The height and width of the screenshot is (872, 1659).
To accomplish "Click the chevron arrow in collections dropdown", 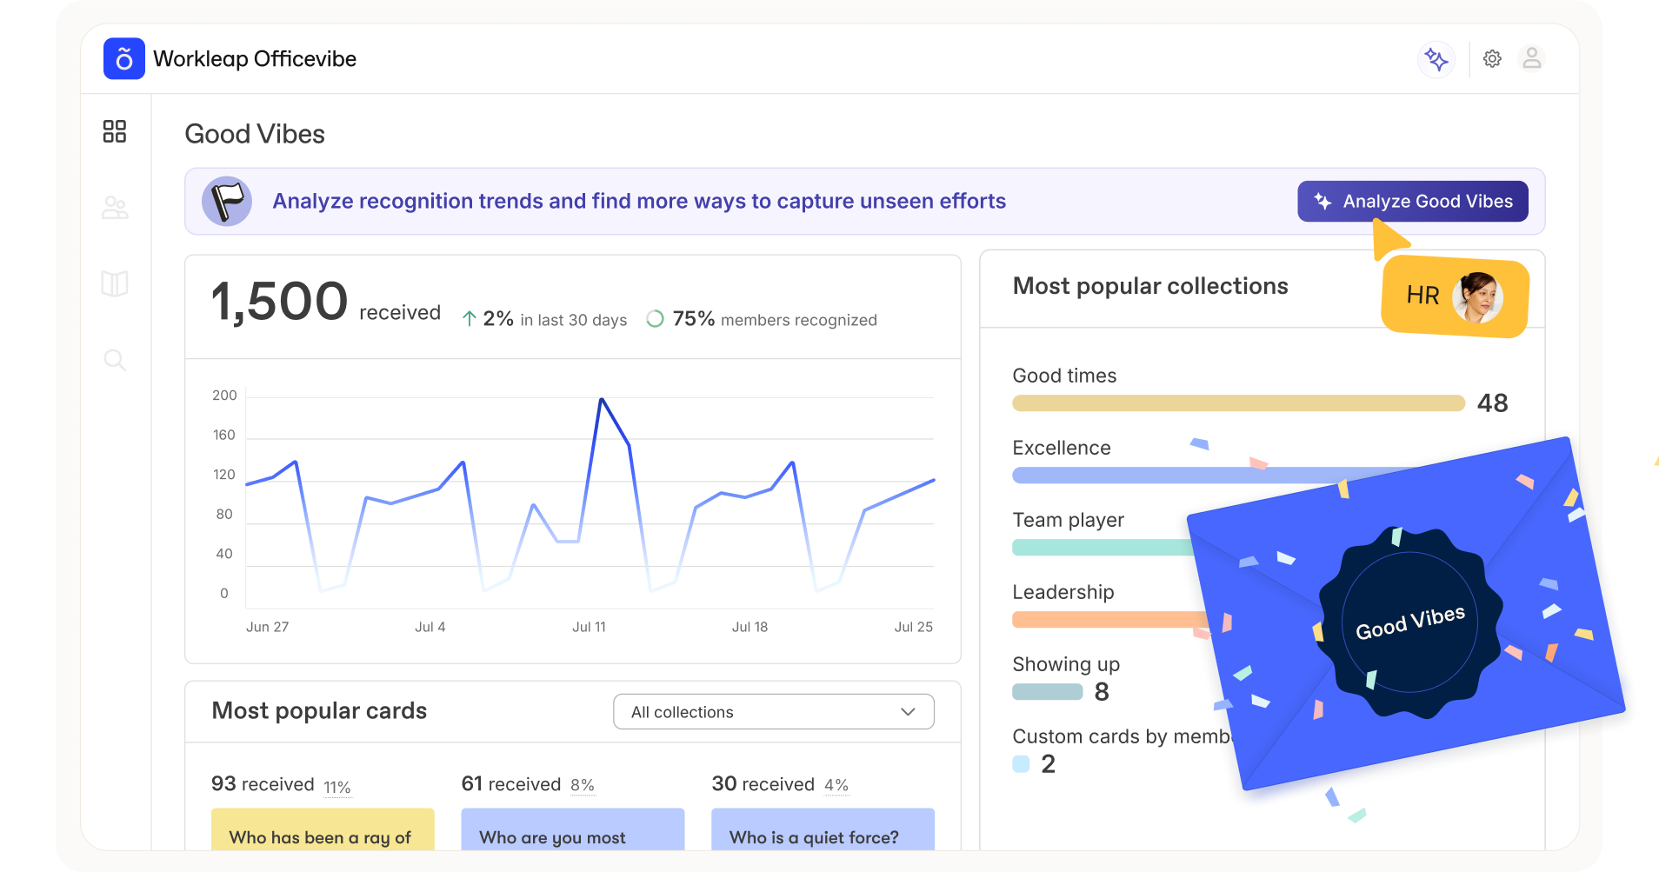I will pos(908,712).
